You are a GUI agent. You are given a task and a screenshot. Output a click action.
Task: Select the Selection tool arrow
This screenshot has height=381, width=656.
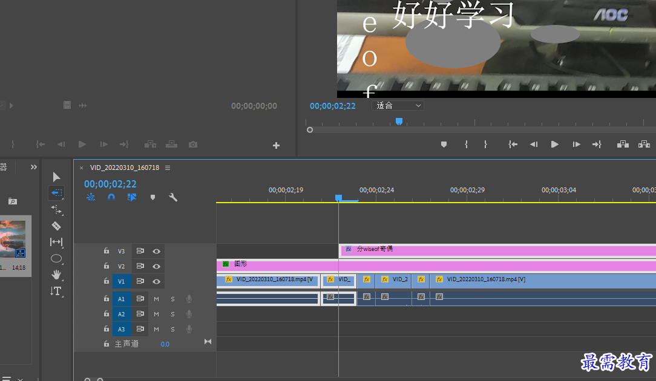(56, 177)
